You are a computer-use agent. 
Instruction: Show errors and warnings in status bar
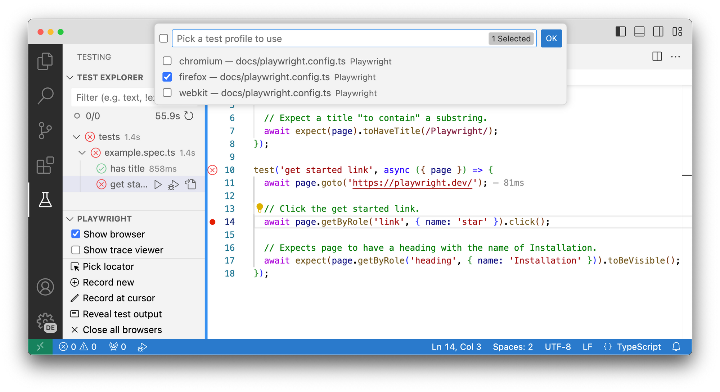click(x=78, y=347)
